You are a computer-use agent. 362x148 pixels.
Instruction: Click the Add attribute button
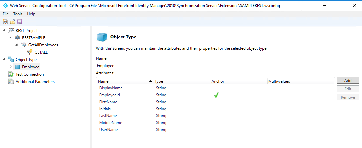click(348, 80)
